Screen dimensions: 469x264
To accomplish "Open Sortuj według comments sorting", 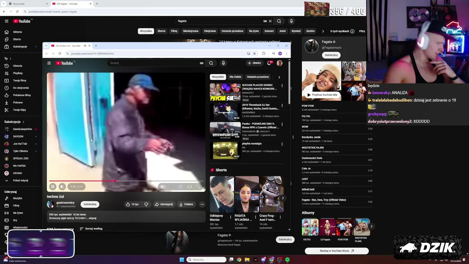I will point(91,229).
